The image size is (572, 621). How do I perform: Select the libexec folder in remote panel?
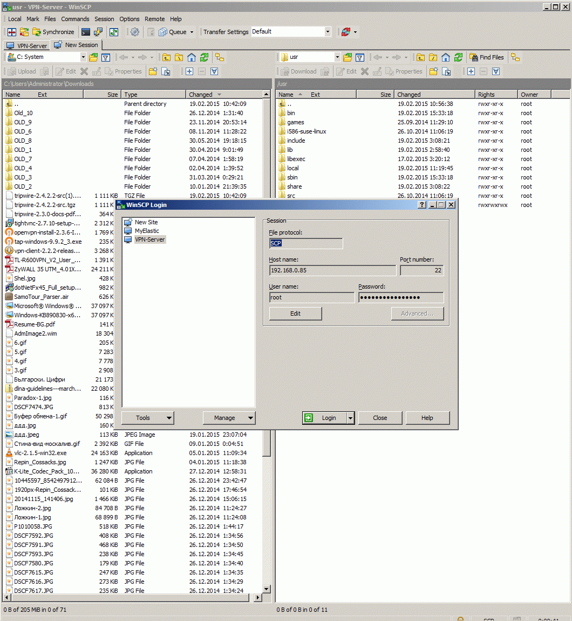point(296,159)
